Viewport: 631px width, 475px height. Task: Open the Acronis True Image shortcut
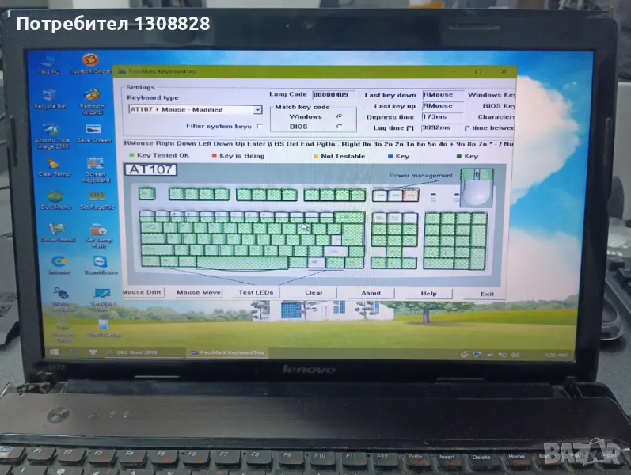point(51,131)
